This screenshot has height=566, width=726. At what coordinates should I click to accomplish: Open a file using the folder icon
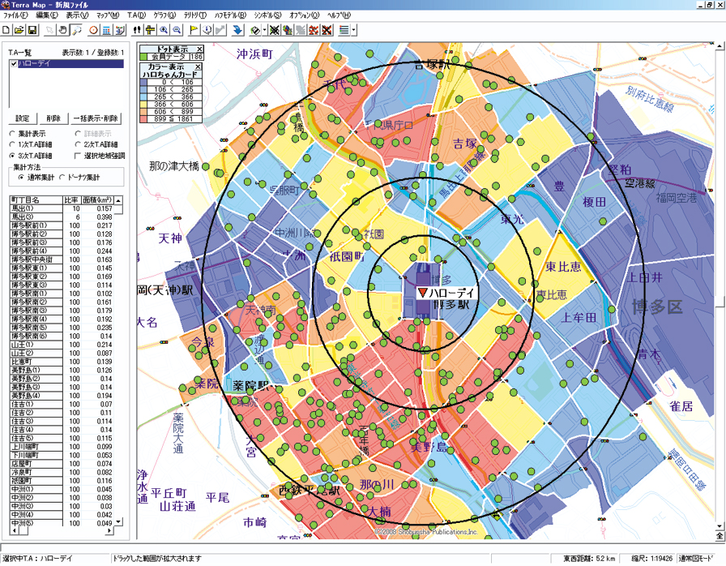[x=19, y=30]
